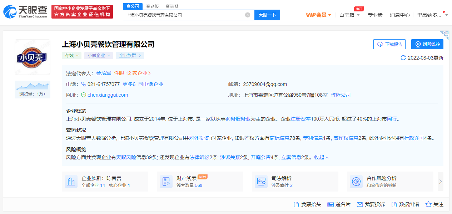Image resolution: width=452 pixels, height=214 pixels.
Task: Click the 数据纠错 icon
Action: pos(394,204)
